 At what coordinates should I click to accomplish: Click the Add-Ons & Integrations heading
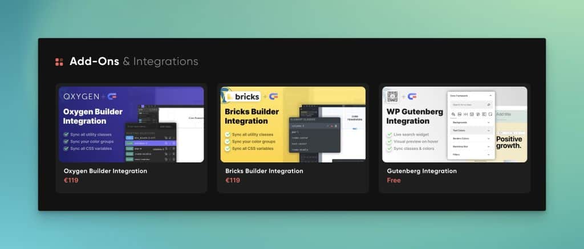(133, 62)
